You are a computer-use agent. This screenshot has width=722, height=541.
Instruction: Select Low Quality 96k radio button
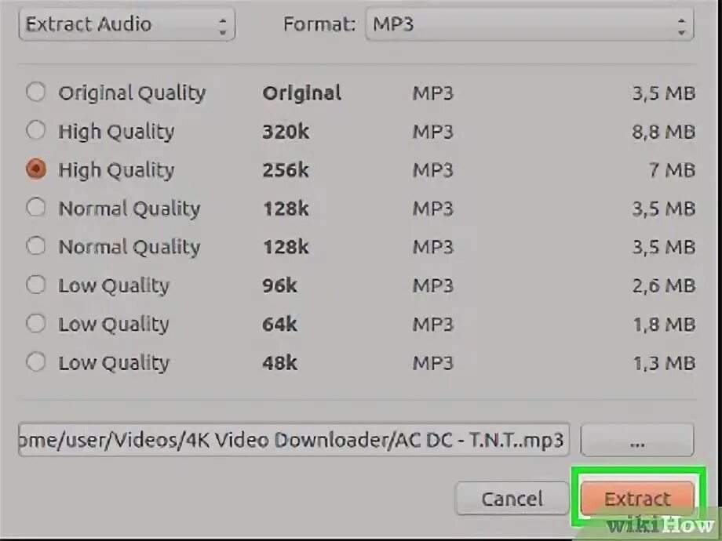tap(36, 285)
